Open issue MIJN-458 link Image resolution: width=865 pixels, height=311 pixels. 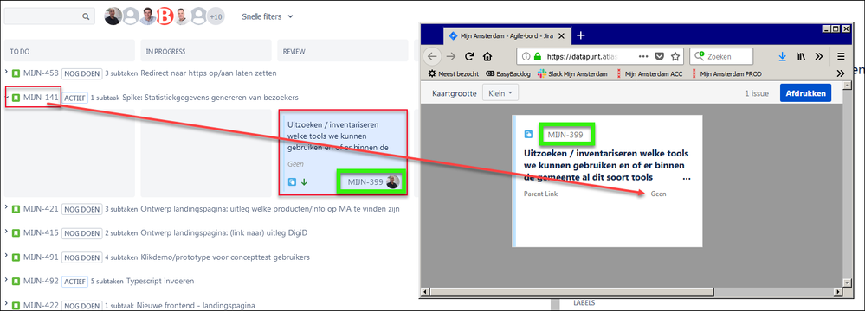(41, 73)
